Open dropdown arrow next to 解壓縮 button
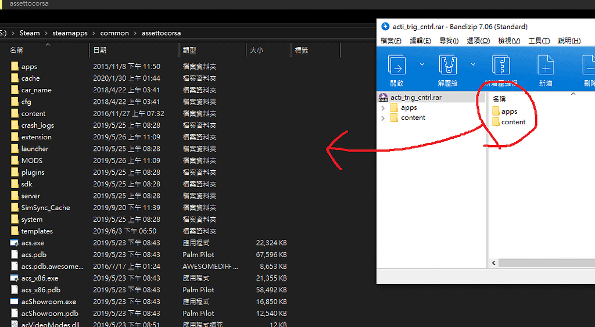 (473, 64)
